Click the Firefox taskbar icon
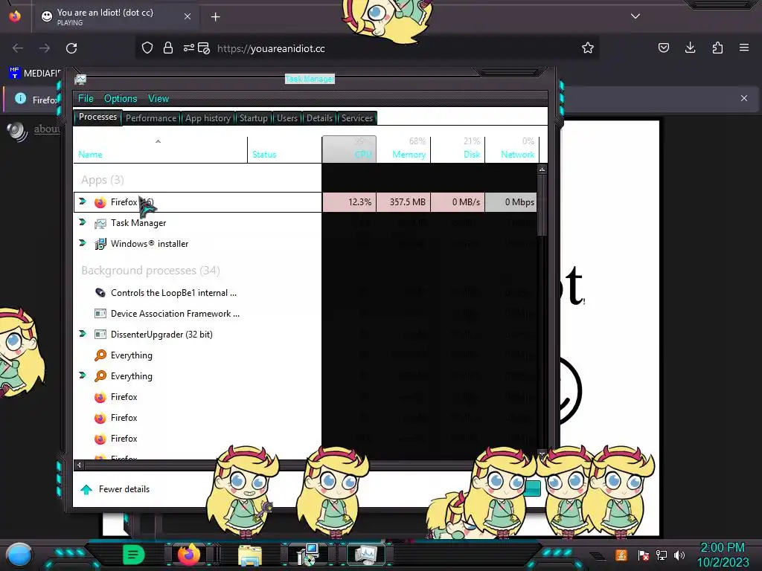 pos(188,555)
